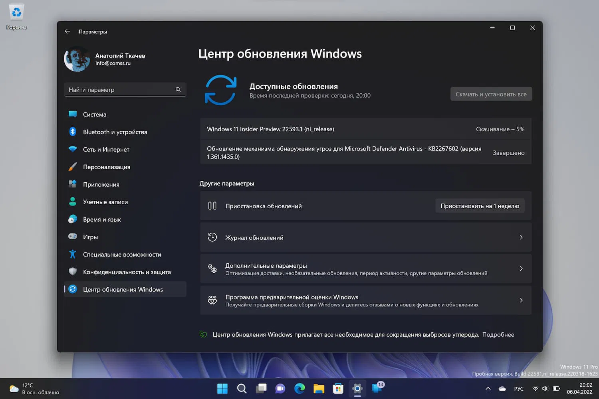This screenshot has width=599, height=399.
Task: Select the Игры Xbox icon
Action: click(x=73, y=237)
